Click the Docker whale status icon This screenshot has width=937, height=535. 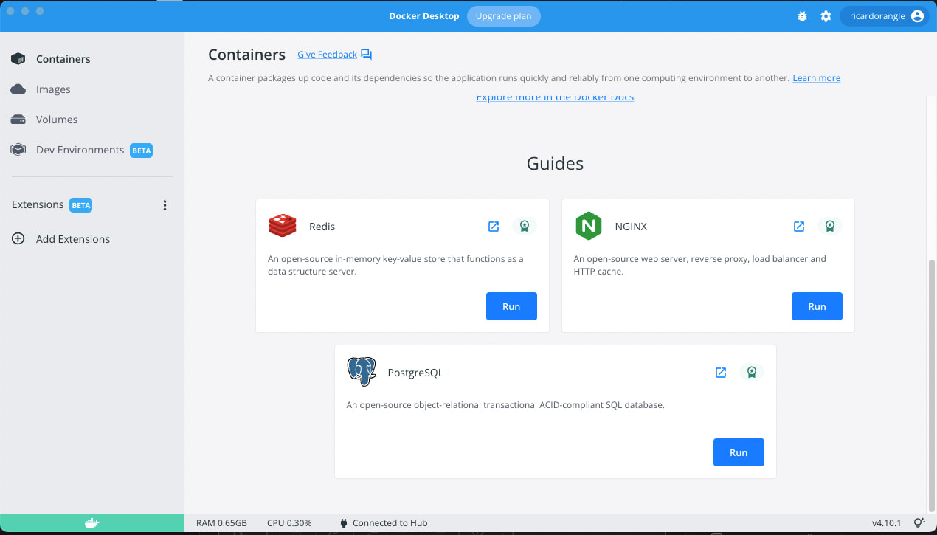(91, 523)
